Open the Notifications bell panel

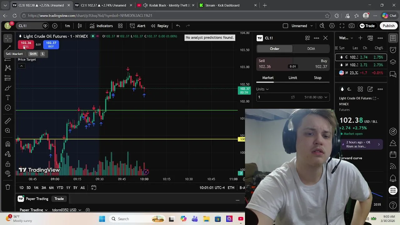point(393,178)
